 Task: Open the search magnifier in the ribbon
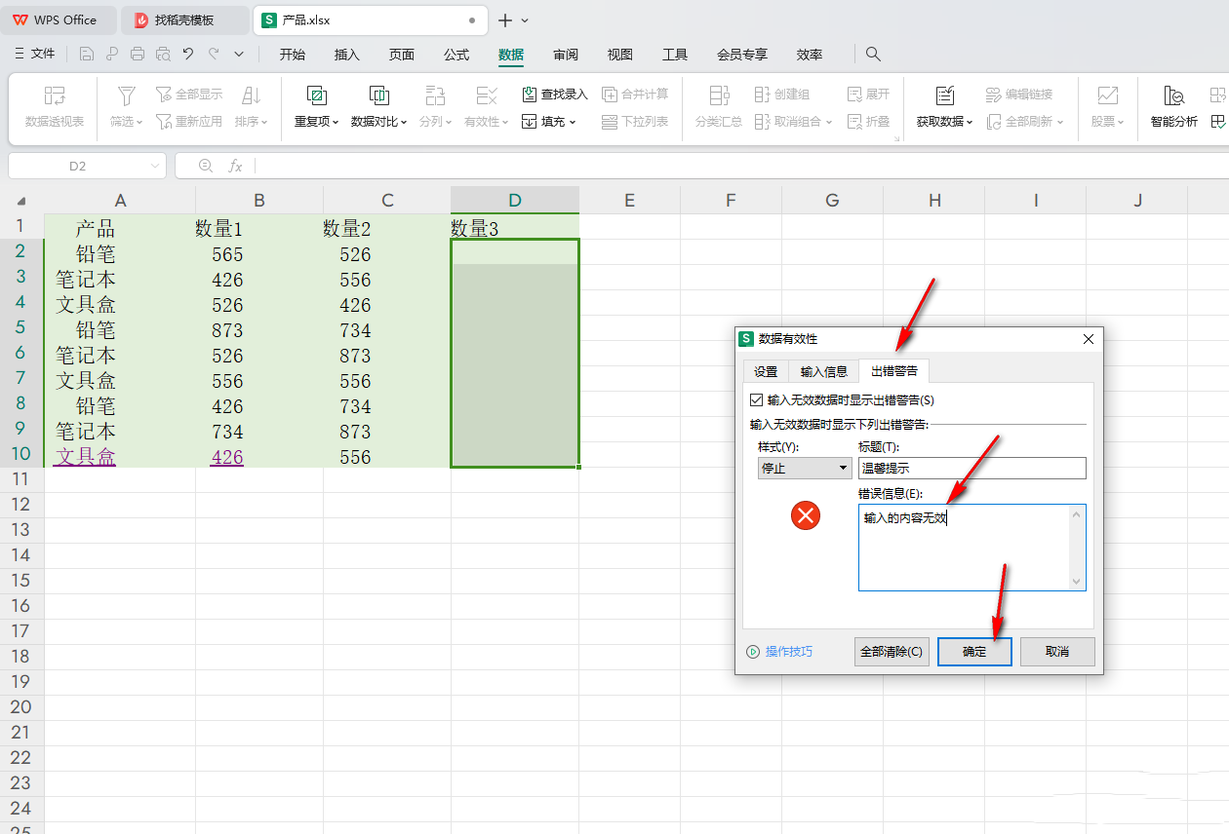pos(874,55)
